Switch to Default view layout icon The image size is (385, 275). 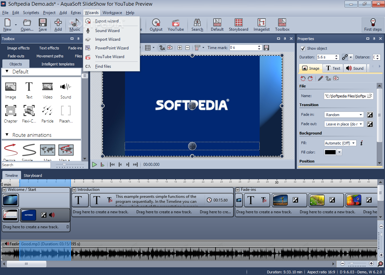[x=217, y=25]
